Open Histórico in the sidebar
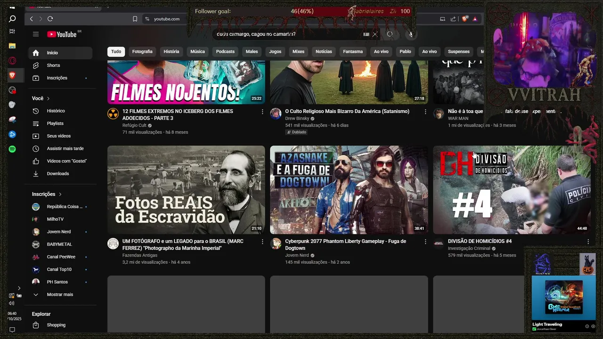The width and height of the screenshot is (603, 339). click(60, 111)
